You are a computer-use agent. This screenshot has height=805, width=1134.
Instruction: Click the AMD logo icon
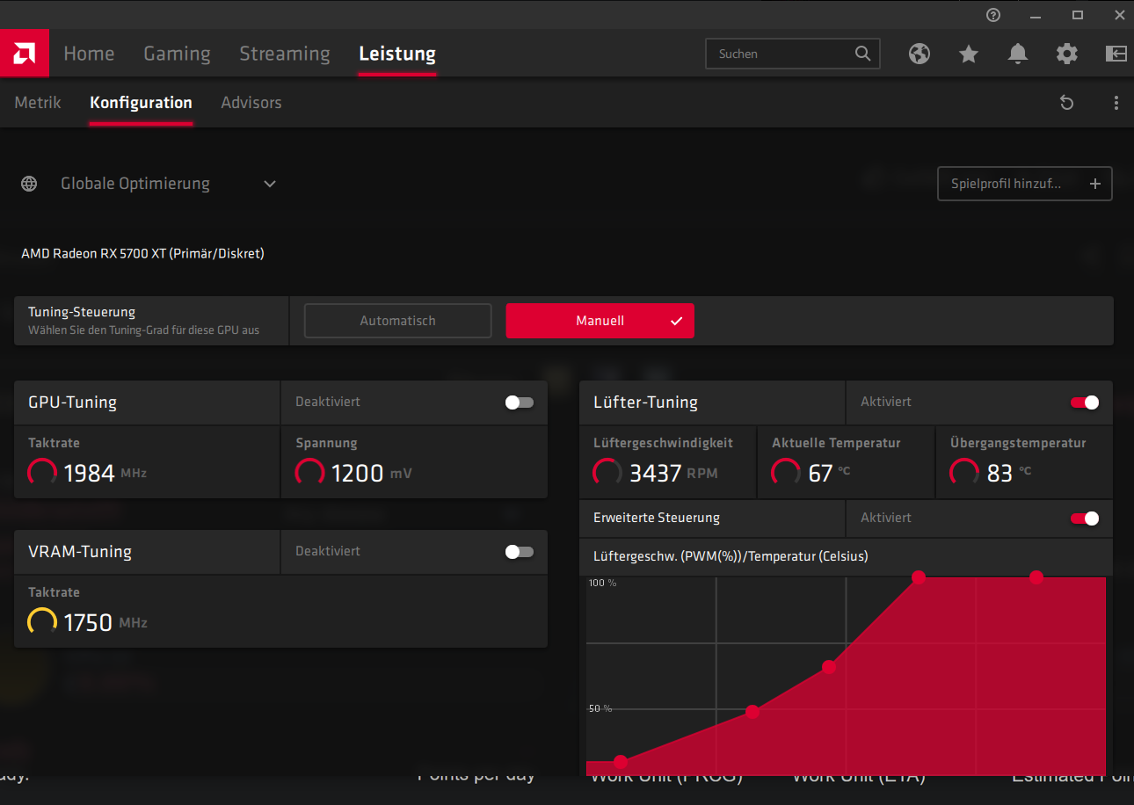point(24,54)
